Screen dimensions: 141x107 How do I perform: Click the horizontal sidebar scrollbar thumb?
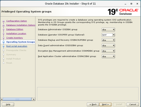(17, 99)
